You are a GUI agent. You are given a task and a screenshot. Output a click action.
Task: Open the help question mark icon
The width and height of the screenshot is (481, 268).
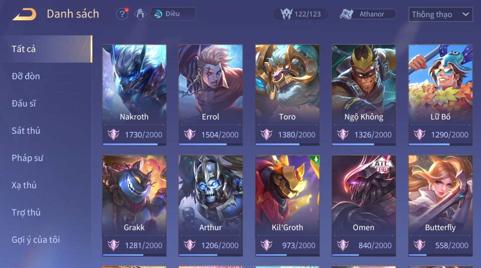point(122,14)
